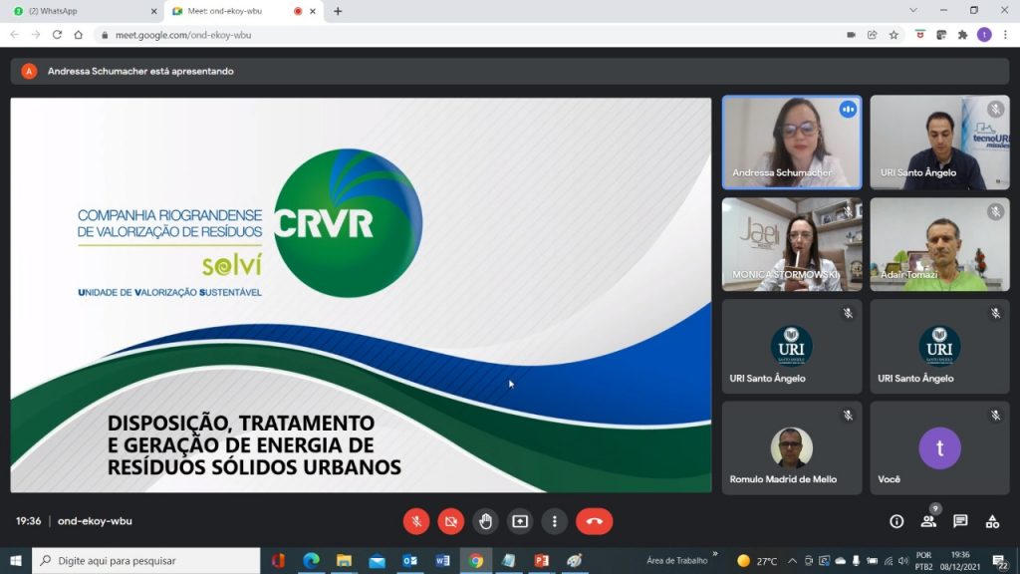Open the Windows Start menu
The width and height of the screenshot is (1020, 574).
click(x=16, y=560)
